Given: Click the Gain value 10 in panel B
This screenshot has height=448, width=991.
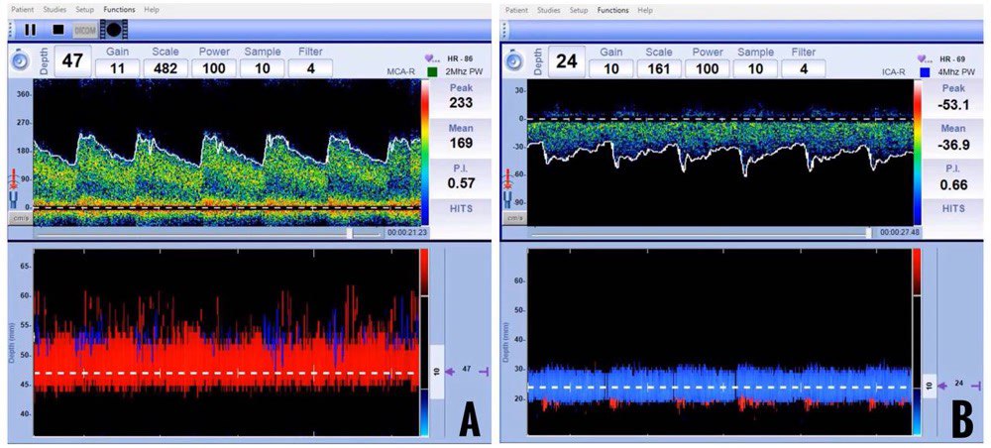Looking at the screenshot, I should click(611, 68).
